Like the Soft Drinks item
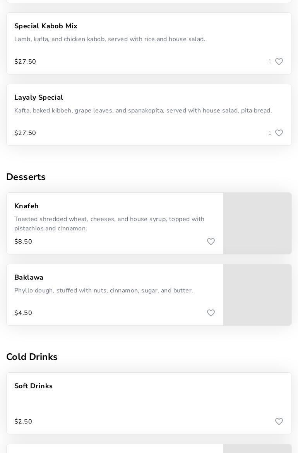This screenshot has height=453, width=298. pos(279,422)
